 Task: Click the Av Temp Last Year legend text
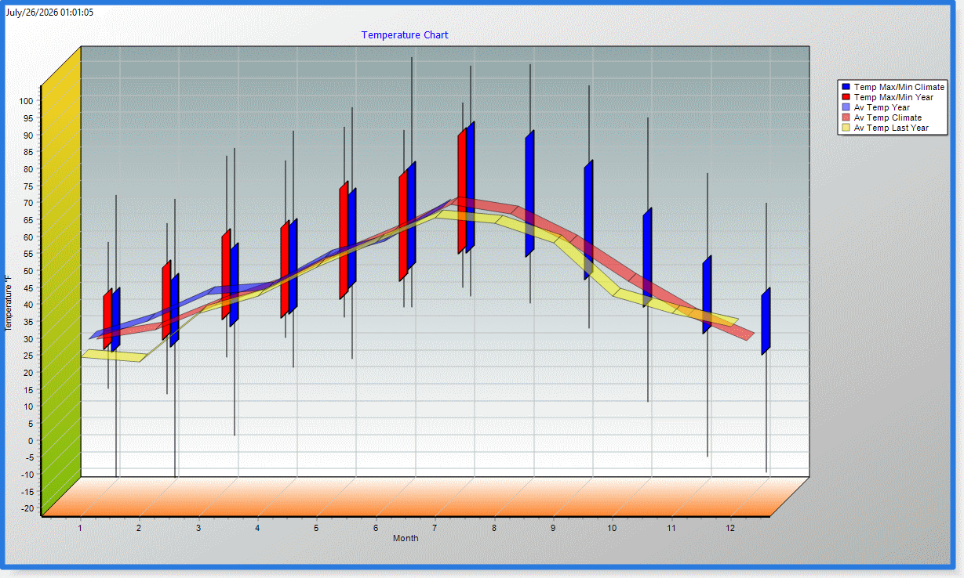click(x=891, y=128)
